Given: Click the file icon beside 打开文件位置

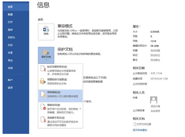Looking at the screenshot, I should point(135,124).
